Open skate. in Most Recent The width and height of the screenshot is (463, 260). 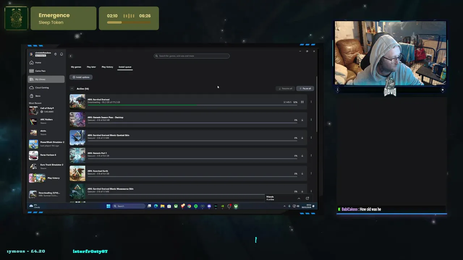46,133
